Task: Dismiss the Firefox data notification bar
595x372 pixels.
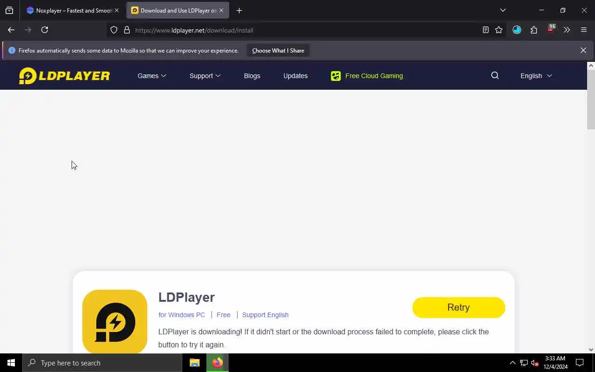Action: click(583, 50)
